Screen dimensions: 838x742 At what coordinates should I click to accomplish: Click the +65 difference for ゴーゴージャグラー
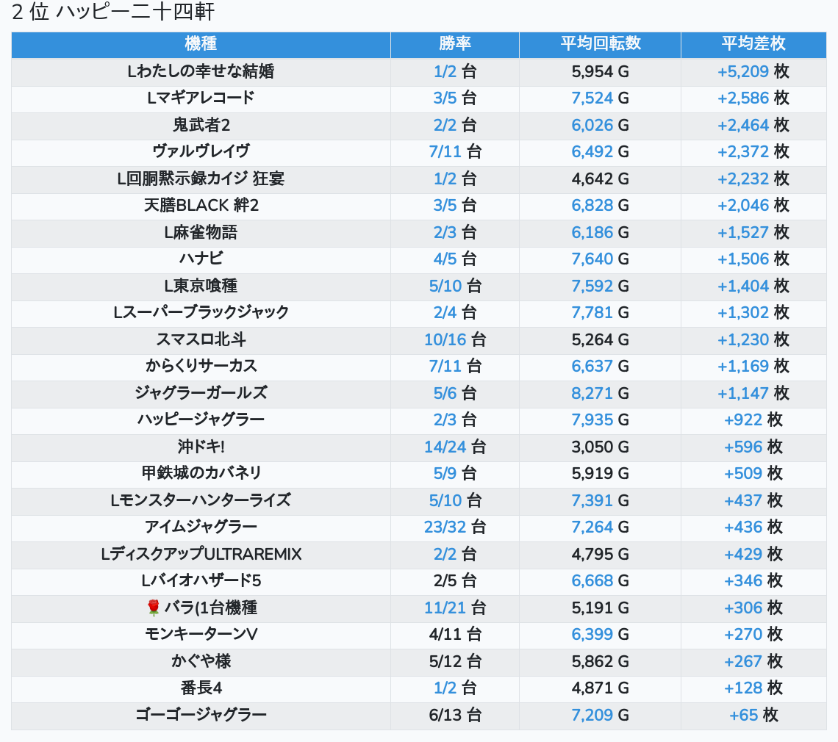[x=743, y=715]
